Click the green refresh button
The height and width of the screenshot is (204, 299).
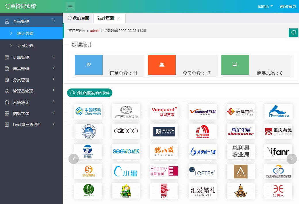[293, 32]
